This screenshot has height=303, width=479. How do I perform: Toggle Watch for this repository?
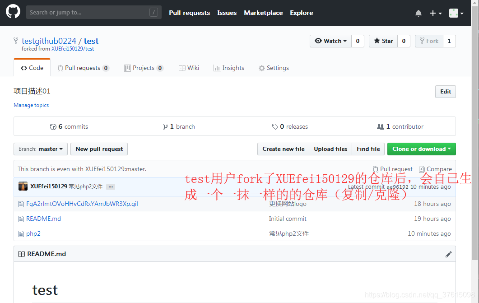click(x=330, y=41)
